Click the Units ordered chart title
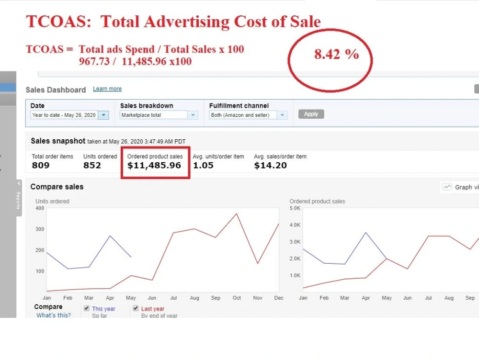Image resolution: width=479 pixels, height=359 pixels. point(52,202)
